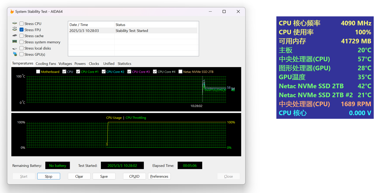Click the memory module icon beside Stress system memory
This screenshot has height=193, width=381.
point(15,42)
